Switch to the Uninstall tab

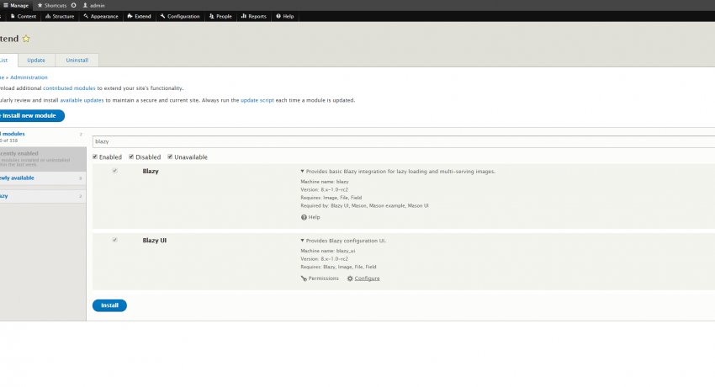pos(77,61)
